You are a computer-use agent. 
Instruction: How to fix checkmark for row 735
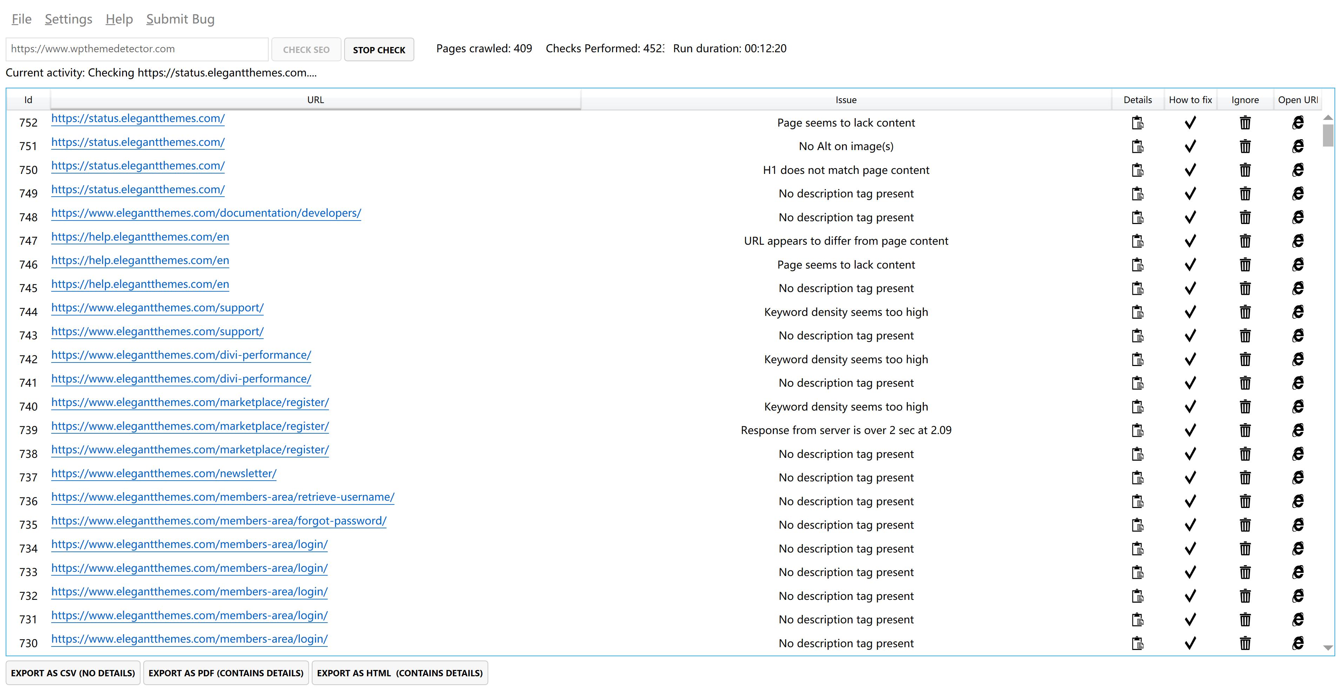1190,524
